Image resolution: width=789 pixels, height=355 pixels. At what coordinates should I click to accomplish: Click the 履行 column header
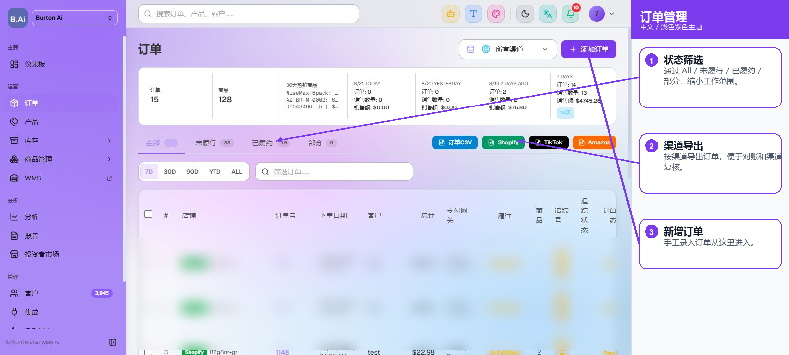tap(504, 215)
